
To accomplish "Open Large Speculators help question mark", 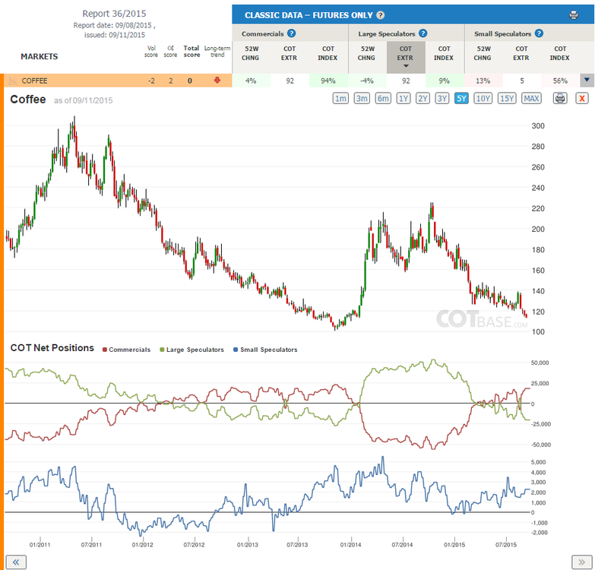I will [x=423, y=33].
